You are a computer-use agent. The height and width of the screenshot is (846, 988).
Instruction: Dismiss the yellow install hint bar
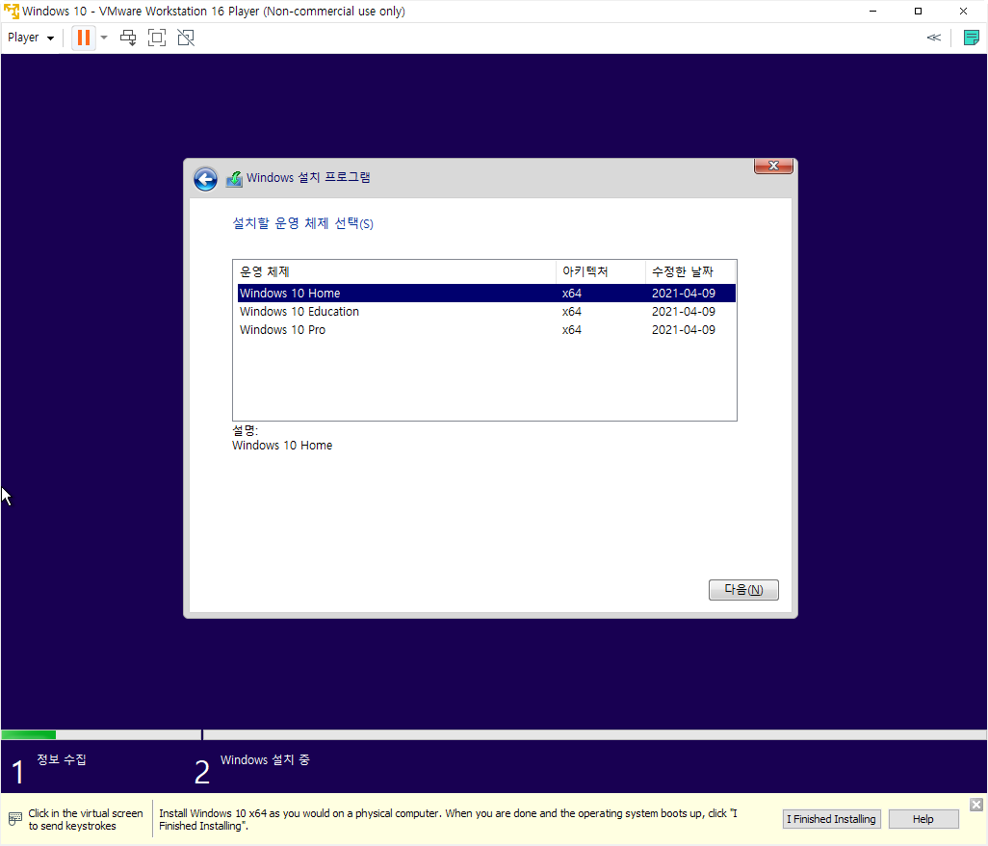(x=976, y=805)
